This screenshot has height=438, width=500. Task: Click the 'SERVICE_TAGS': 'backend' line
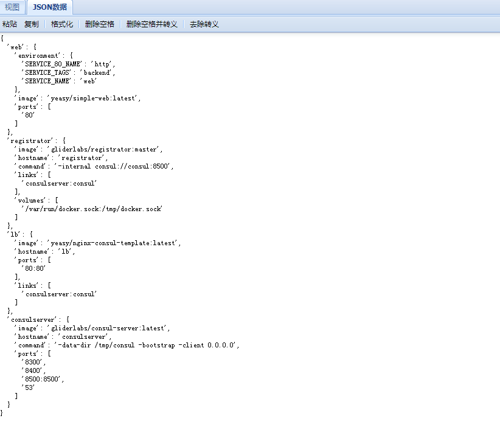(68, 73)
